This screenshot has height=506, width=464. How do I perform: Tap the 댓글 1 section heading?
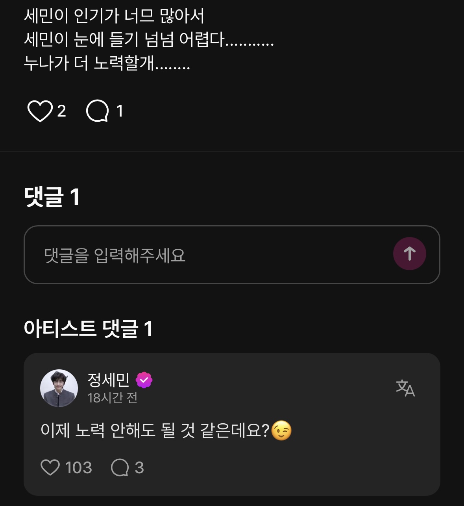click(52, 197)
